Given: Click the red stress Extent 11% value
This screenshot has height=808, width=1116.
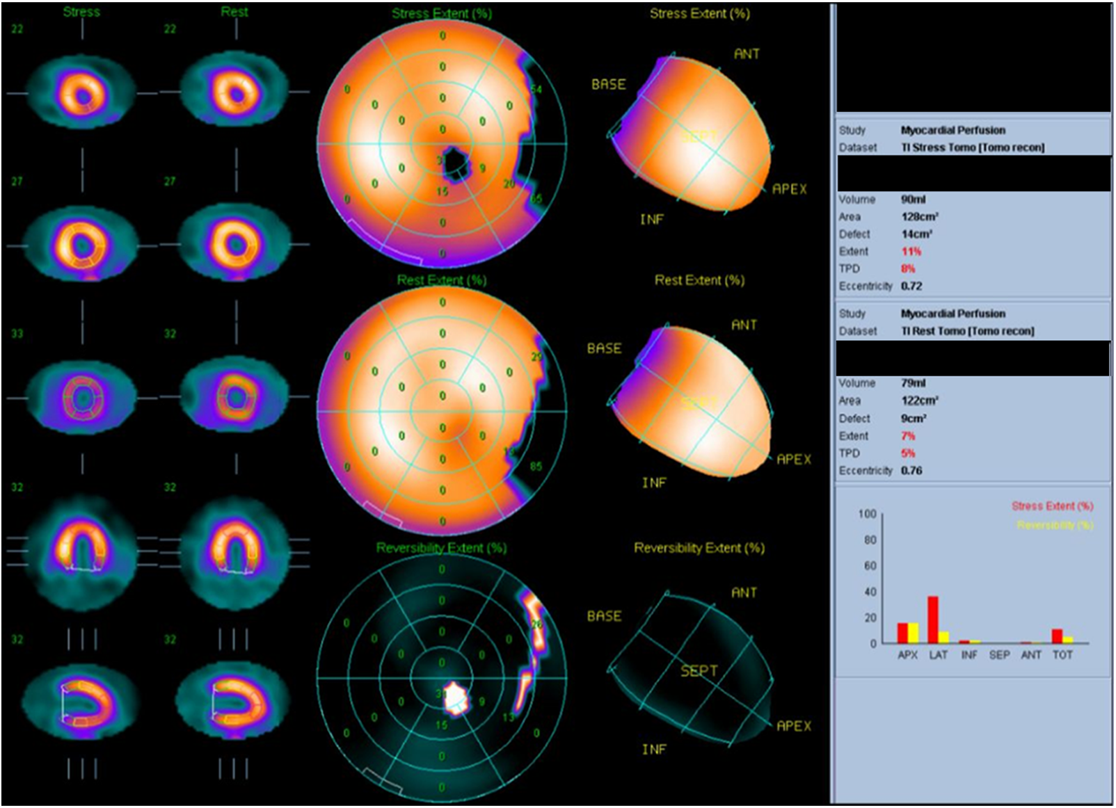Looking at the screenshot, I should pos(911,252).
